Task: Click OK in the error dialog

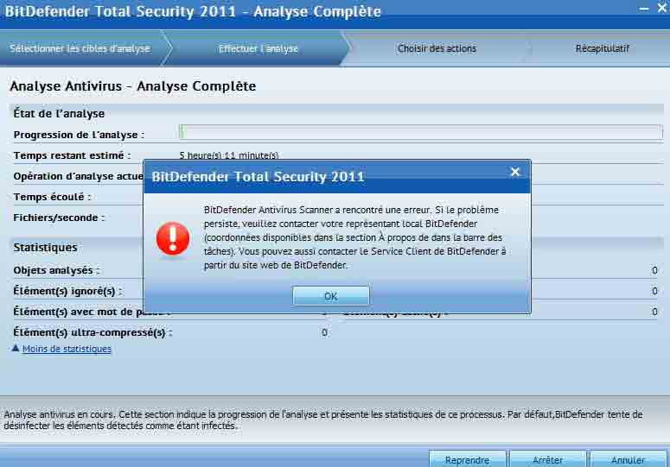Action: coord(331,296)
